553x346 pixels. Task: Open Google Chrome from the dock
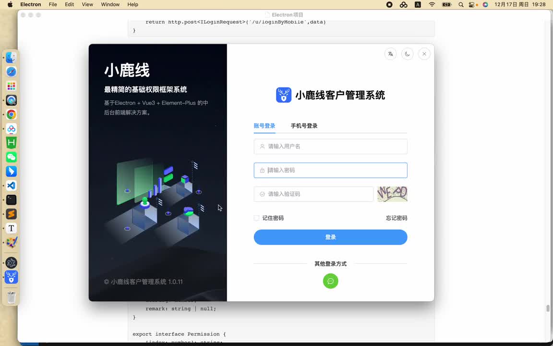12,114
